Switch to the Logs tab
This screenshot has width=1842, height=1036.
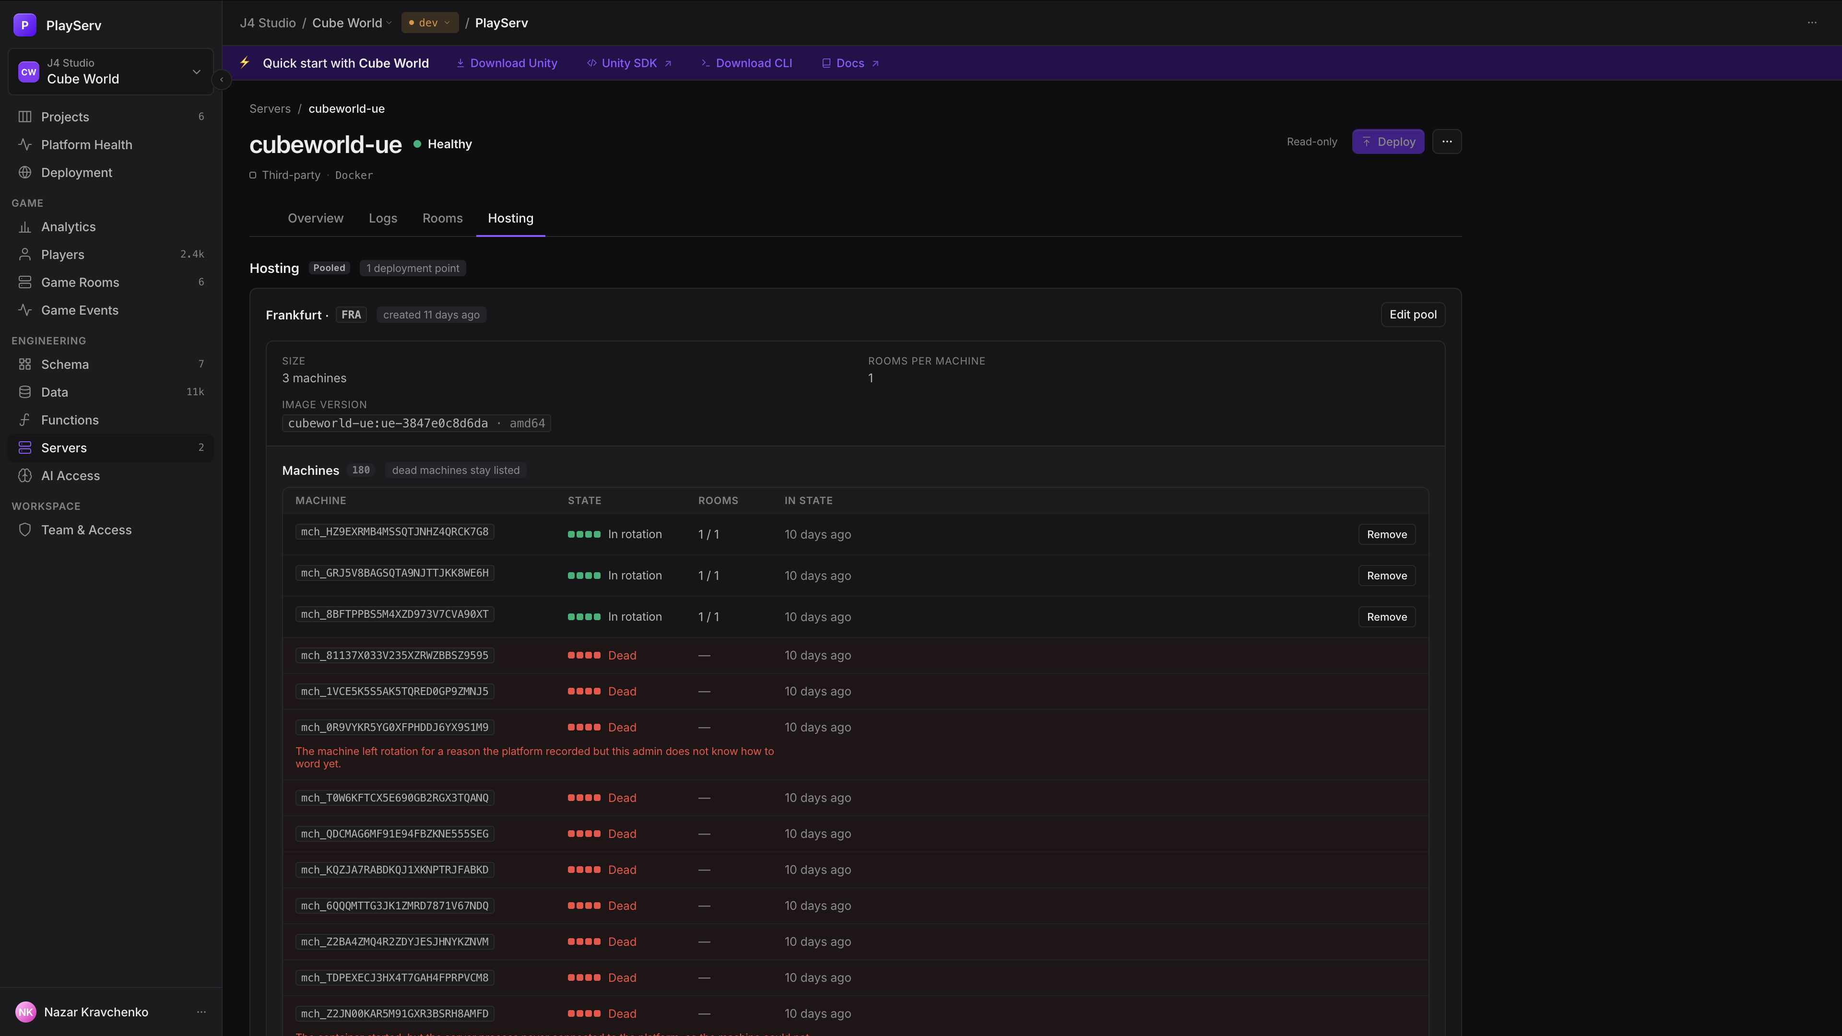(x=383, y=218)
